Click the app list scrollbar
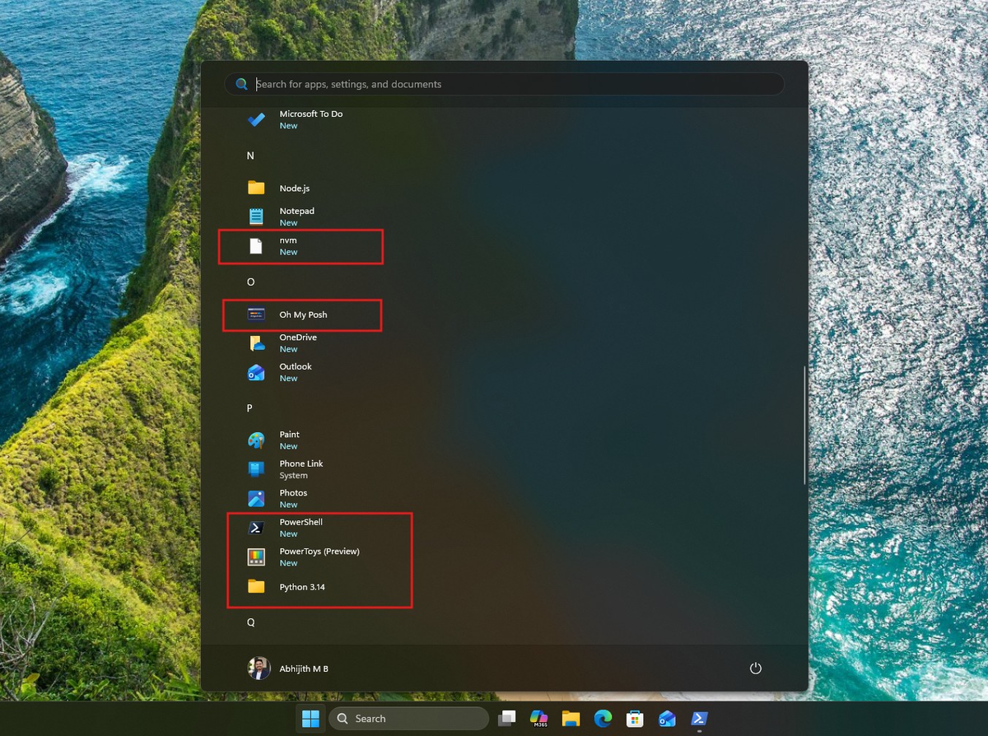The height and width of the screenshot is (736, 988). click(x=804, y=425)
